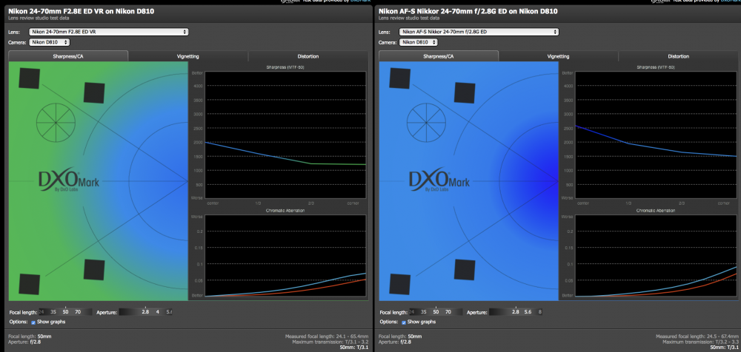Switch to Vignetting tab in the F2.8E ED VR panel
Image resolution: width=741 pixels, height=352 pixels.
click(187, 56)
